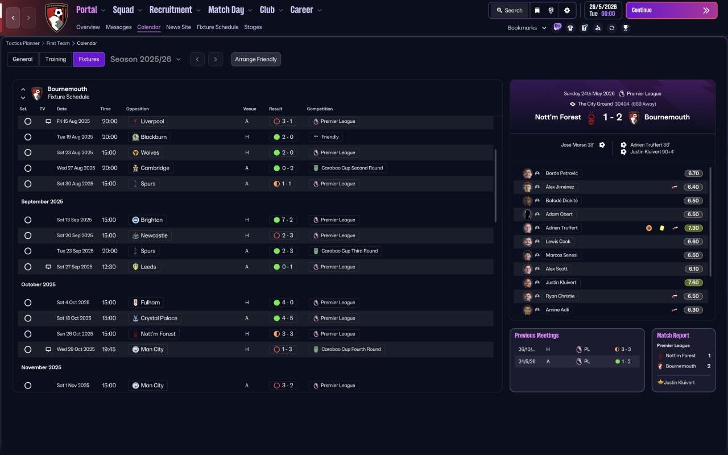Switch to the General calendar view
This screenshot has height=455, width=728.
pos(23,59)
